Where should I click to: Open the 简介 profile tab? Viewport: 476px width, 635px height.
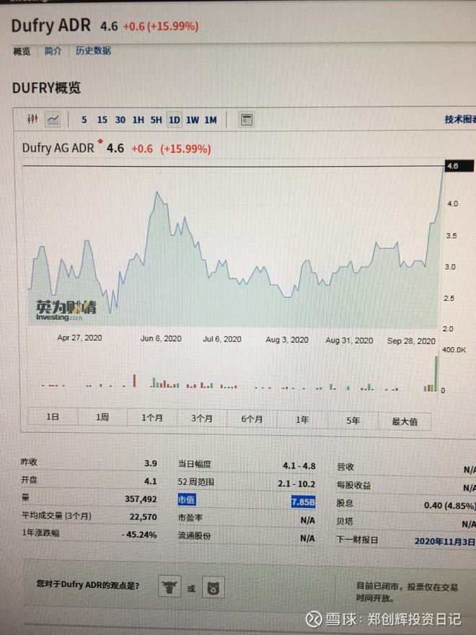click(53, 51)
